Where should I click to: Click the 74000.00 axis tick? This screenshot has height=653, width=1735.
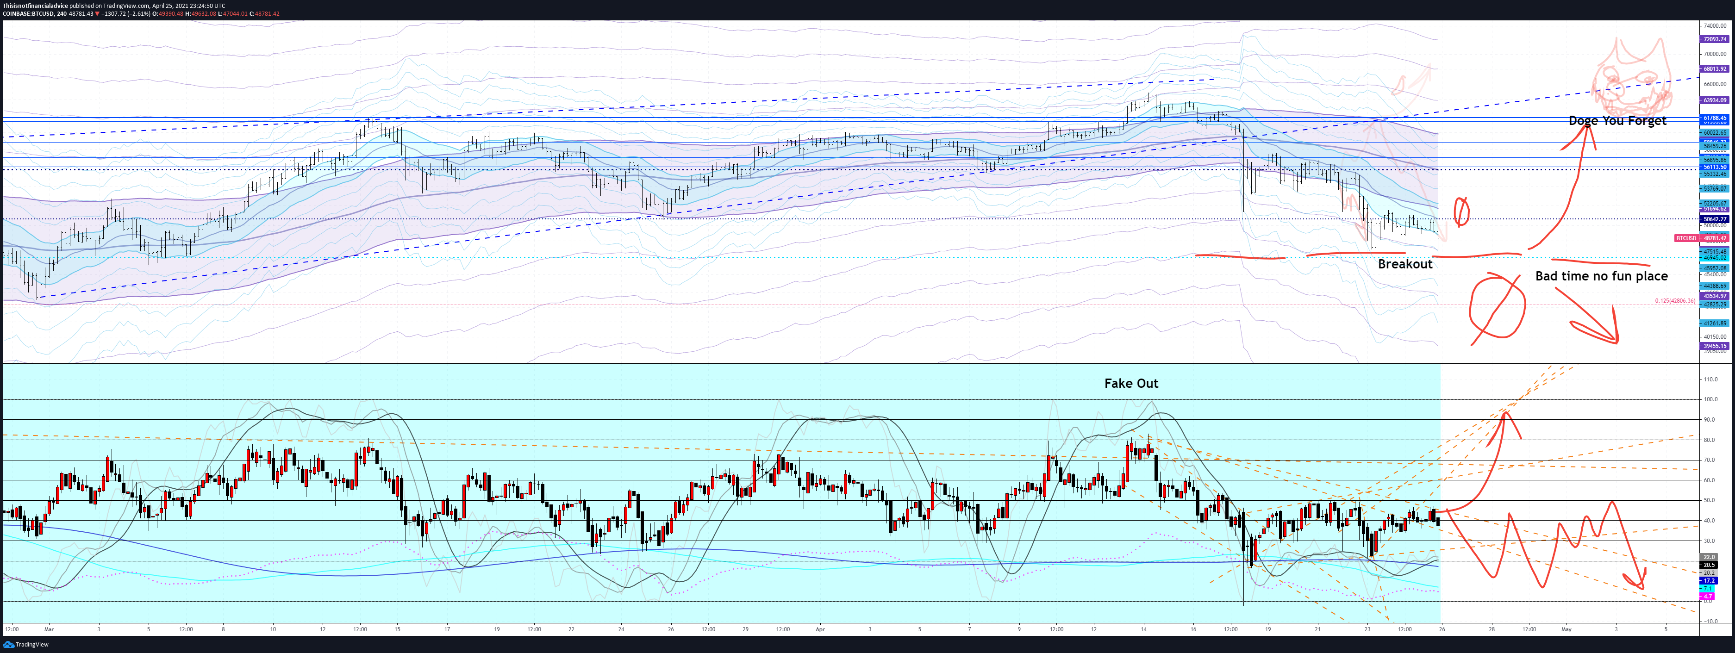click(x=1716, y=25)
